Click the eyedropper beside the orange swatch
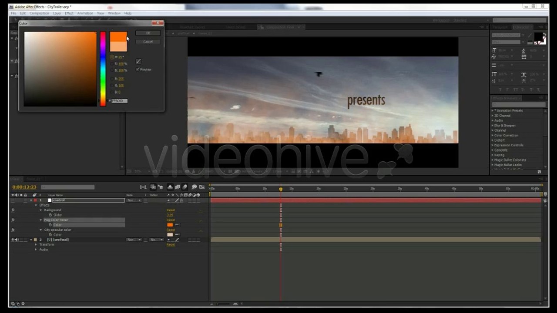557x313 pixels. pyautogui.click(x=177, y=225)
